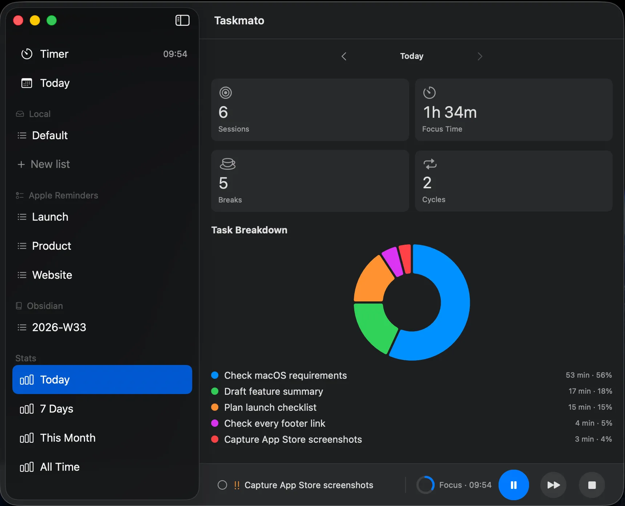The width and height of the screenshot is (625, 506).
Task: Click the list icon next to 2026-W33
Action: [22, 328]
